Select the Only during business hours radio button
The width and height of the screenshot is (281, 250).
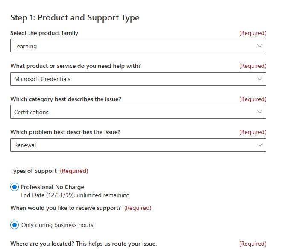coord(15,225)
